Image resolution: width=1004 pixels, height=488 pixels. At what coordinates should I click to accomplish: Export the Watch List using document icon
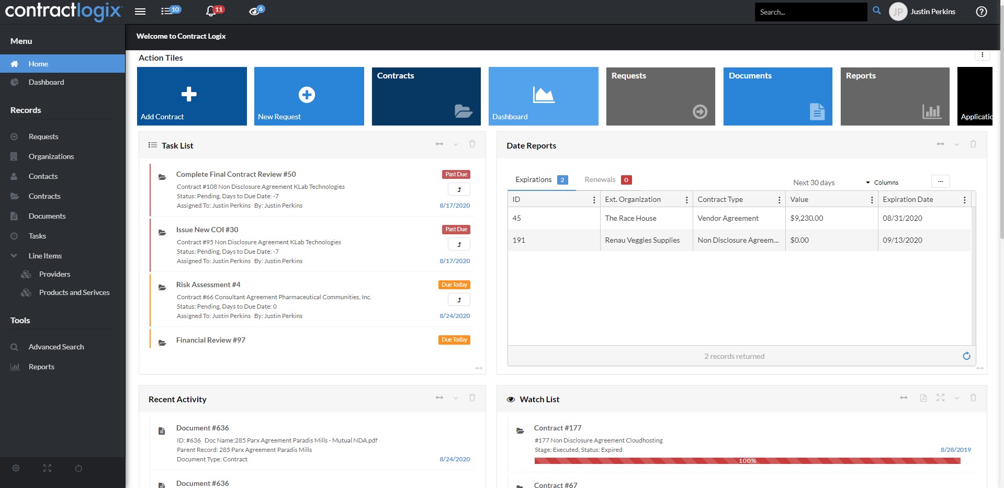pyautogui.click(x=923, y=398)
